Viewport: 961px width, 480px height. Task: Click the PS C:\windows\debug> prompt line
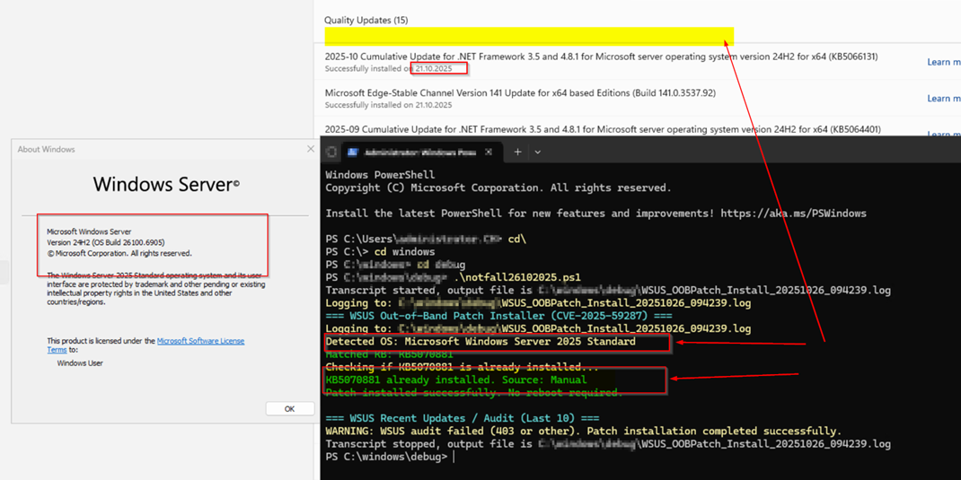386,457
